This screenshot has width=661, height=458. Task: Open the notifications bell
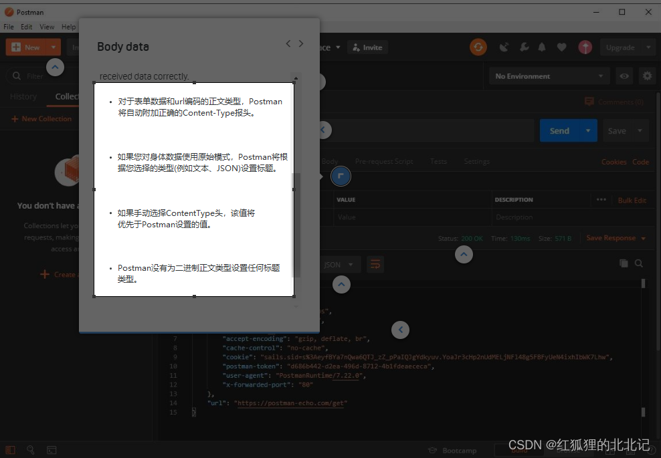(x=542, y=47)
